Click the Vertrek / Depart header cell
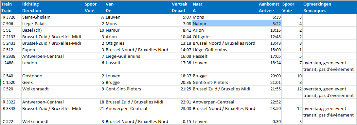Screen dimensions: 357x125 click(182, 7)
